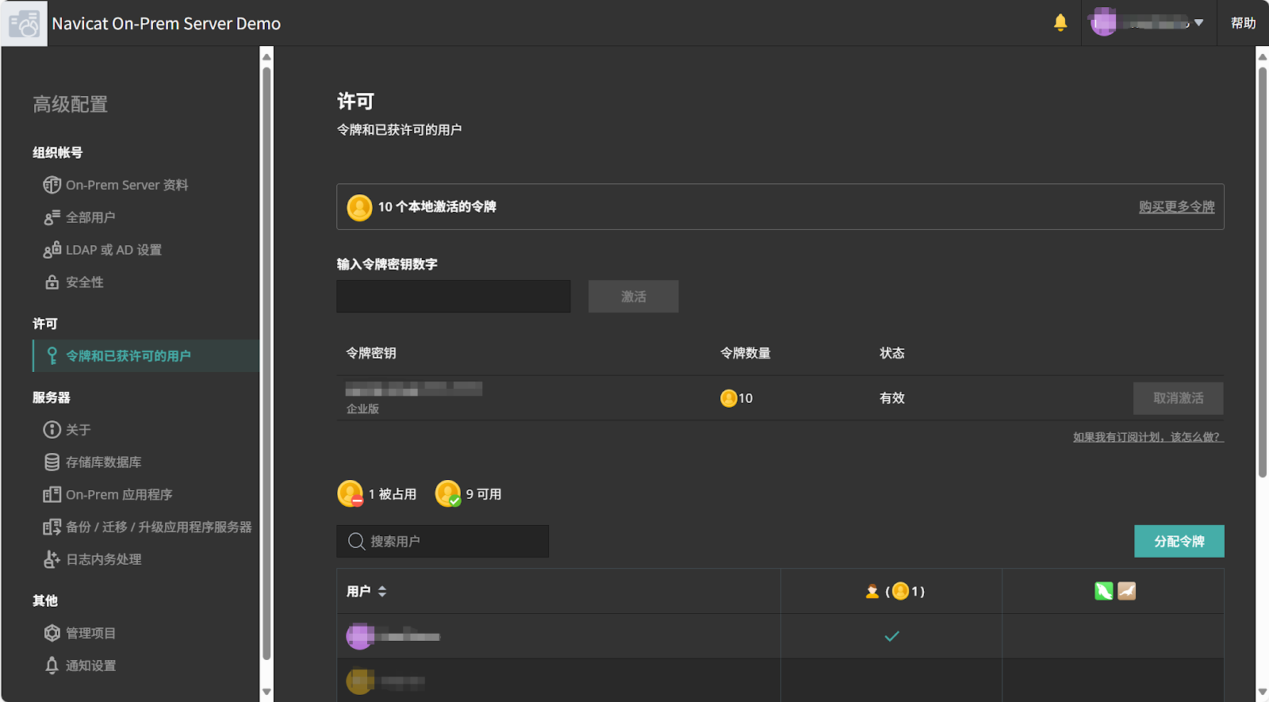Click the LDAP 或 AD 设置 icon
Screen dimensions: 1269x702
[x=52, y=250]
